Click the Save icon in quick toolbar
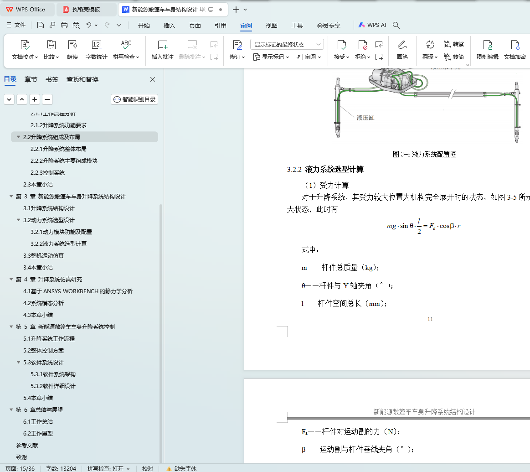Image resolution: width=530 pixels, height=472 pixels. pos(40,25)
